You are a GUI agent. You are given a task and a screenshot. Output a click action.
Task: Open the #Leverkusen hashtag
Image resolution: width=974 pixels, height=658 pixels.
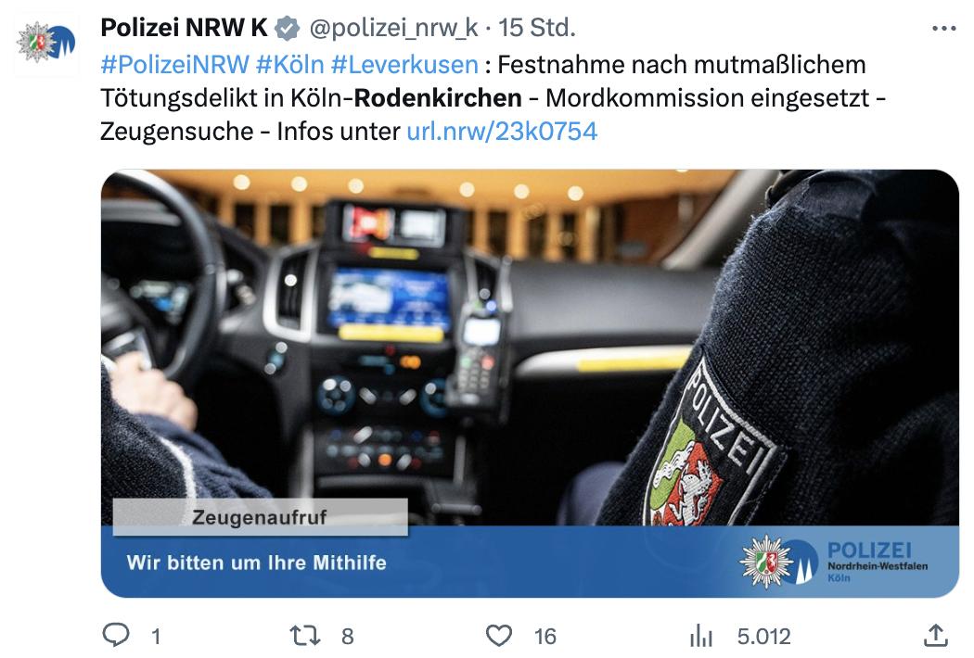coord(404,65)
